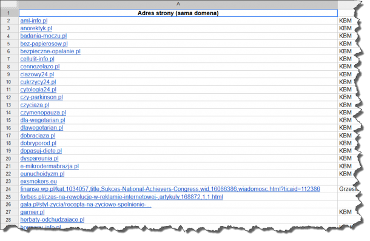Select row 1 header
Screen dimensions: 370x241
(9, 13)
